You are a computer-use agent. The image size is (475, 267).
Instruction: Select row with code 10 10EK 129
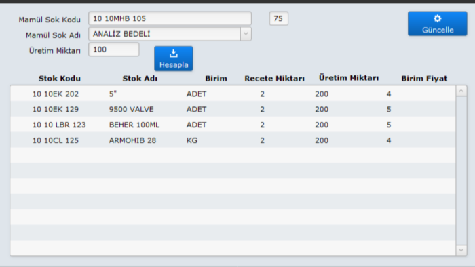[x=233, y=109]
